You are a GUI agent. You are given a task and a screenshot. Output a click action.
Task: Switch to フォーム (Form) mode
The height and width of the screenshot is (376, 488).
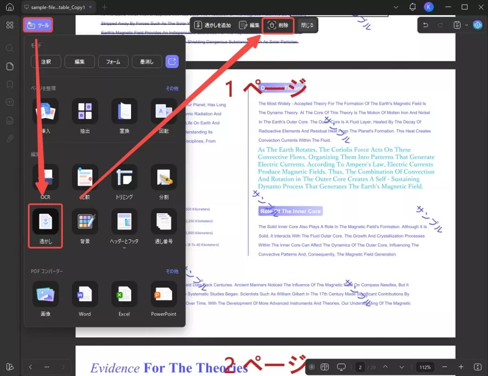113,61
